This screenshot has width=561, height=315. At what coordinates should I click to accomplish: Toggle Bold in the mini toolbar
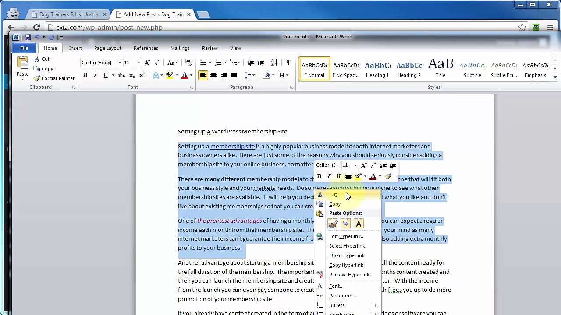(319, 176)
